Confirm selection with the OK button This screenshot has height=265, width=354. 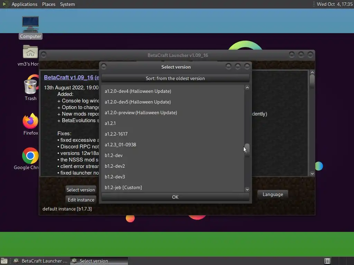tap(175, 197)
